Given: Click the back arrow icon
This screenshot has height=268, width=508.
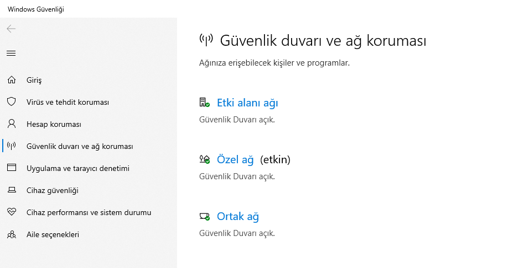Looking at the screenshot, I should pos(11,29).
